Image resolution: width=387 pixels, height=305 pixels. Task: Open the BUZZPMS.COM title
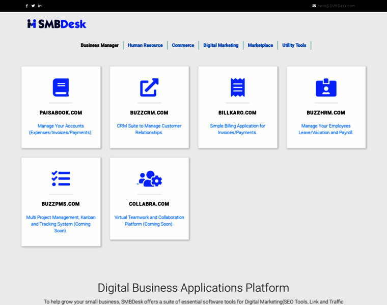tap(61, 204)
